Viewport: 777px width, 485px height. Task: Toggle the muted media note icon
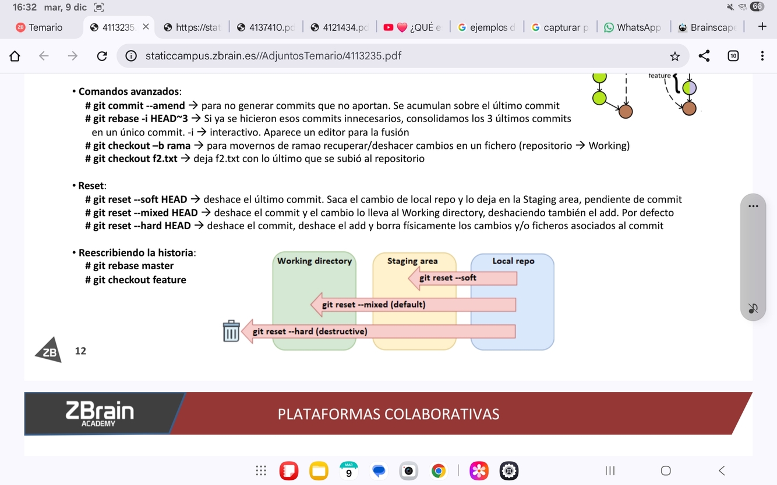coord(753,308)
